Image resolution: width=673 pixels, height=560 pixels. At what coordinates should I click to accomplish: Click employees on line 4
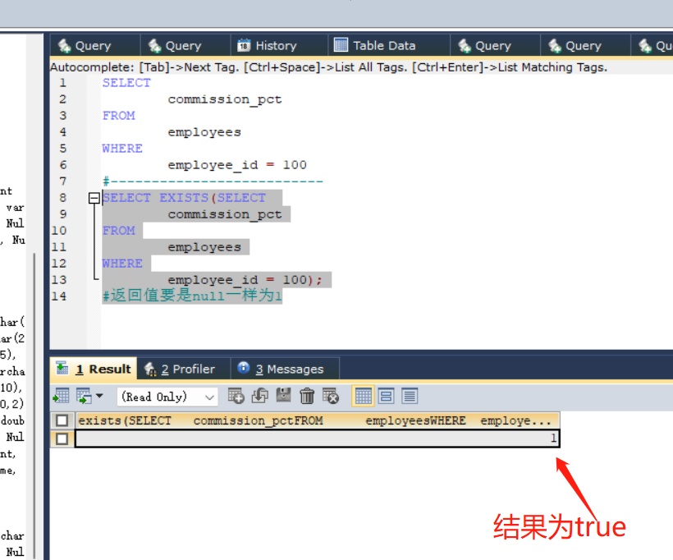pos(204,132)
